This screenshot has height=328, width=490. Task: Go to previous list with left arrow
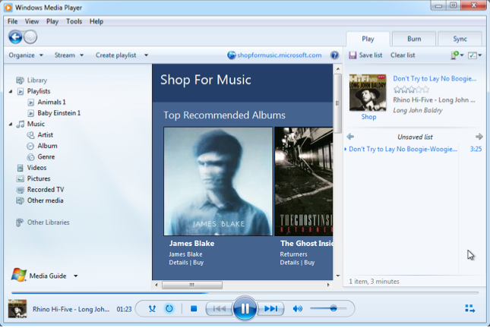coord(350,137)
